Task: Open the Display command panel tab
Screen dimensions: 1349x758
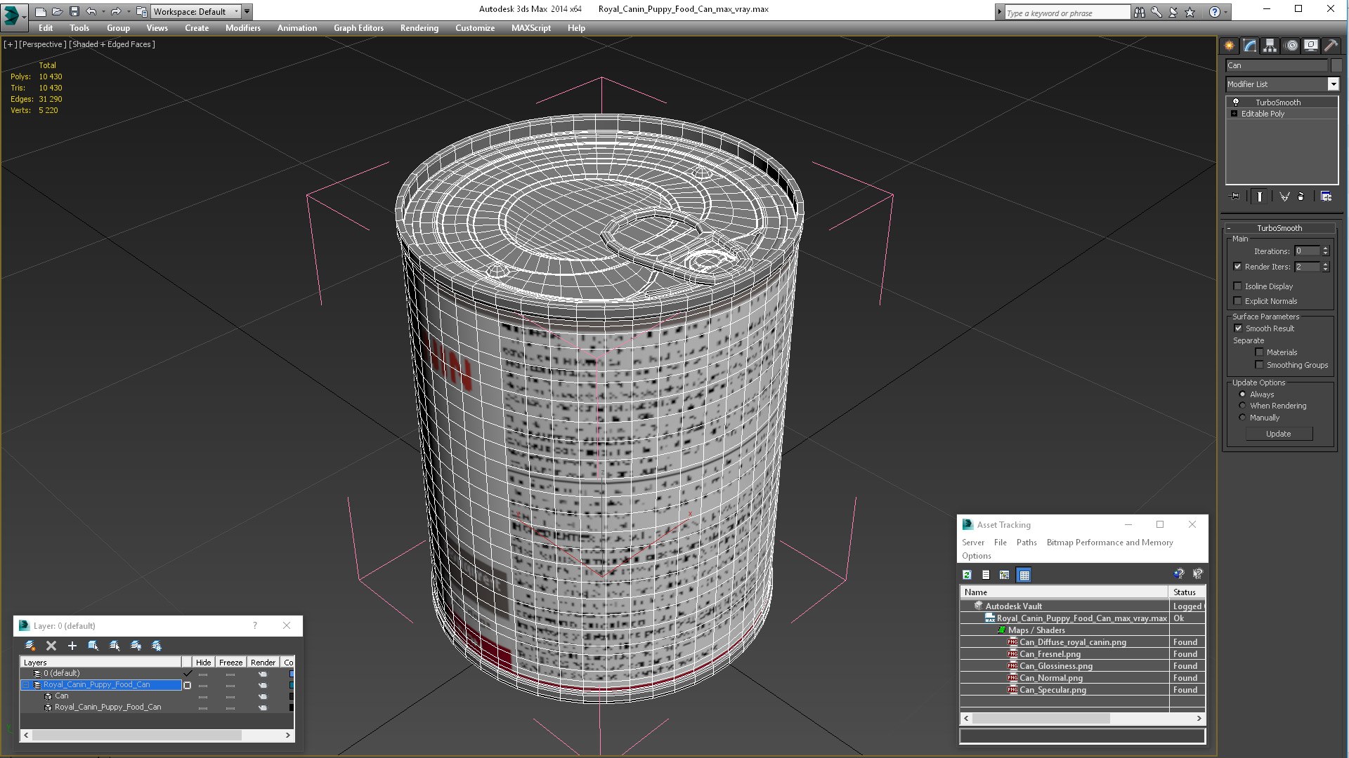Action: [1310, 46]
